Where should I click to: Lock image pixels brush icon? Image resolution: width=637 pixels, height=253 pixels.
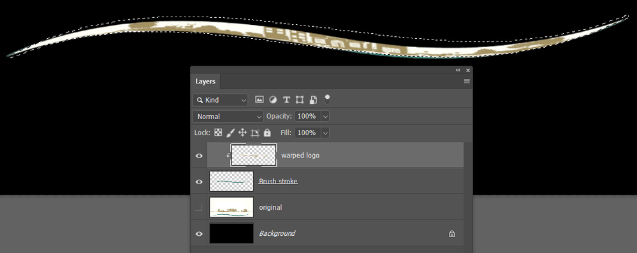(x=230, y=133)
